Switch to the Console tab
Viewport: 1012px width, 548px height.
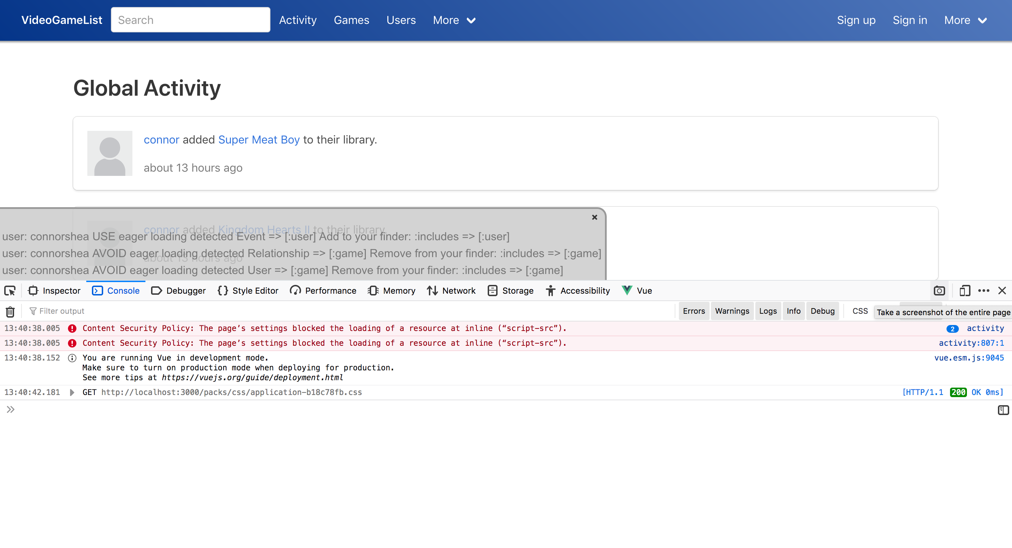click(x=115, y=291)
